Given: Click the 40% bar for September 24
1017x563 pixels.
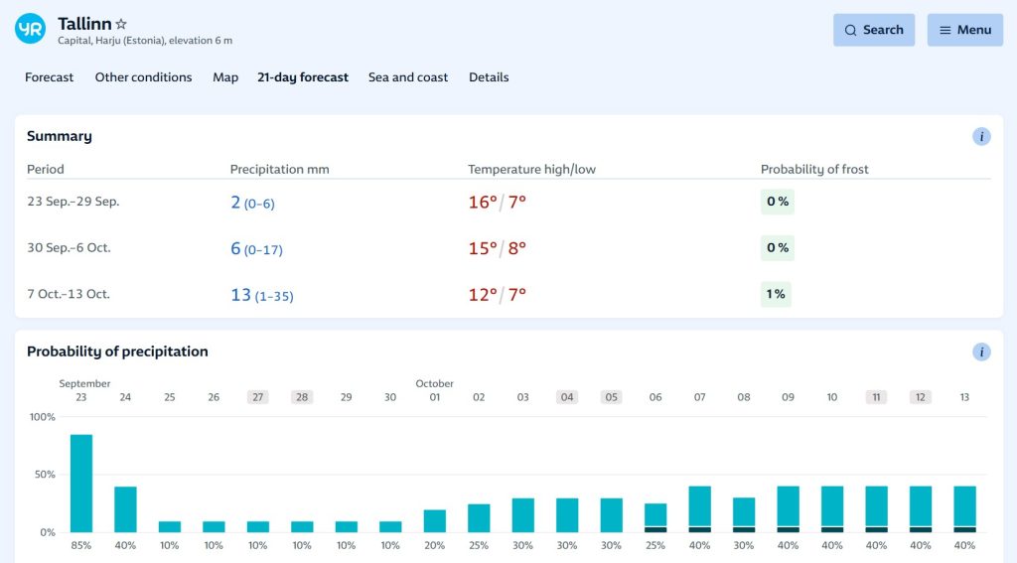Looking at the screenshot, I should coord(125,509).
